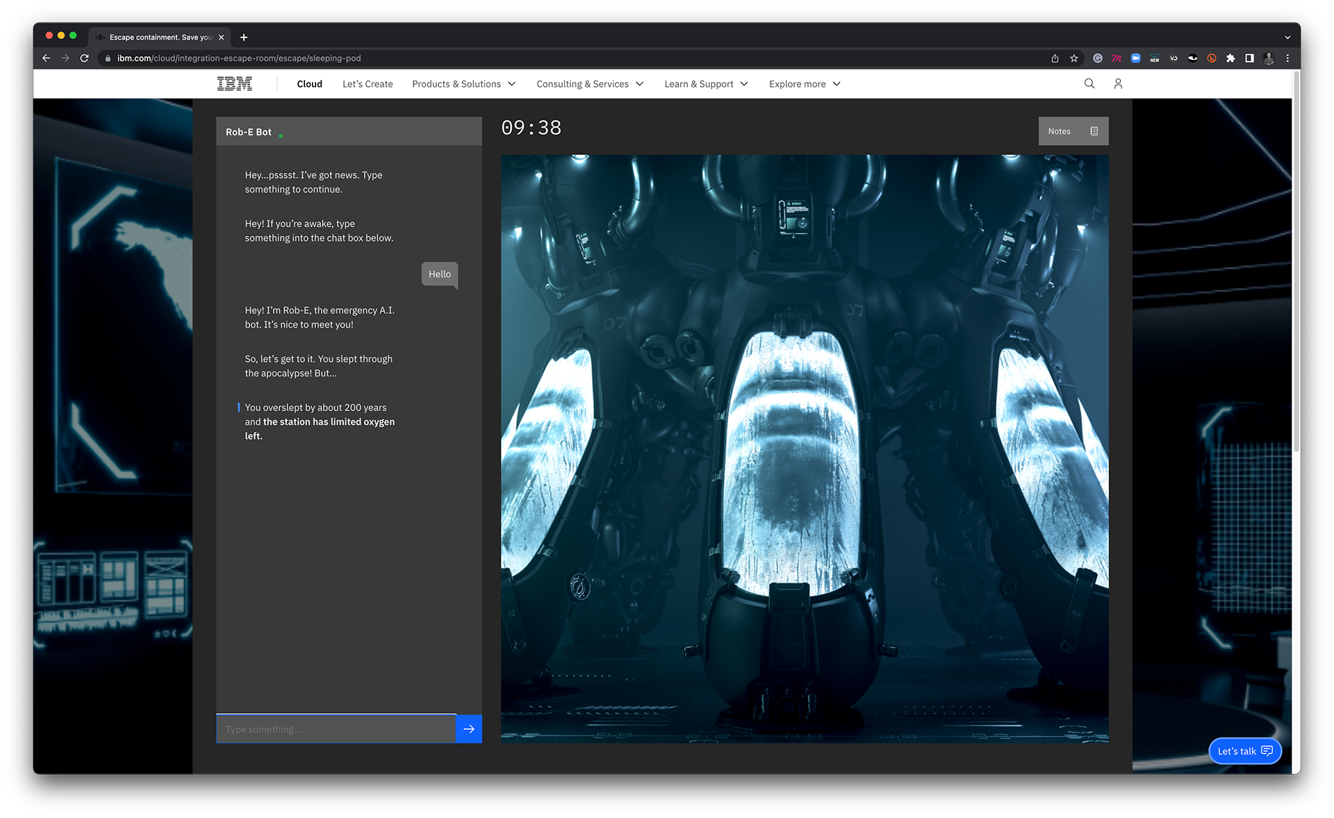Expand the Explore more menu
Viewport: 1334px width, 818px height.
pyautogui.click(x=805, y=84)
